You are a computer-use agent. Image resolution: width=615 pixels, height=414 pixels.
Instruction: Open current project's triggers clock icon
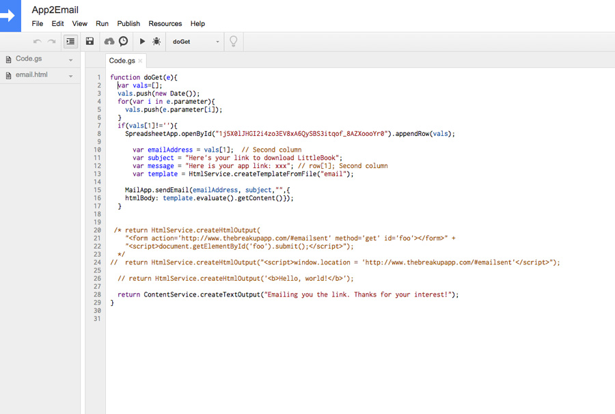point(123,41)
